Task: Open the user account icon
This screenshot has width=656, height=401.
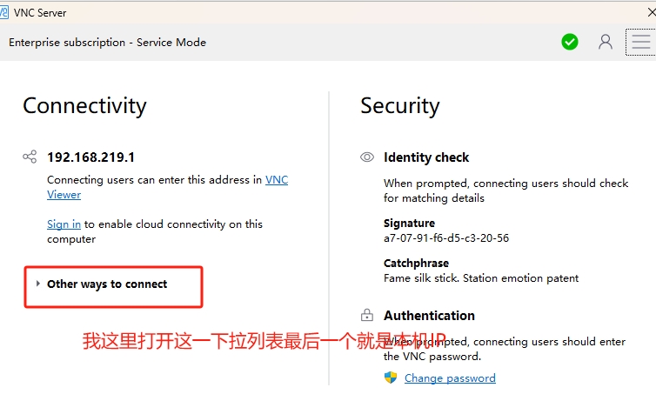Action: [x=606, y=42]
